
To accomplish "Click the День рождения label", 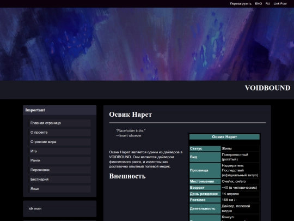I will point(205,194).
